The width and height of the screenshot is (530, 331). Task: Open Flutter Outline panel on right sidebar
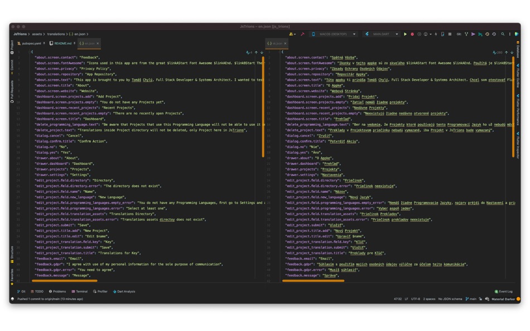pos(518,77)
